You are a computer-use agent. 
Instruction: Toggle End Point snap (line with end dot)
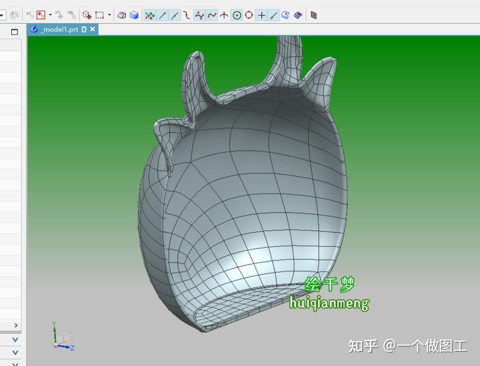(162, 15)
